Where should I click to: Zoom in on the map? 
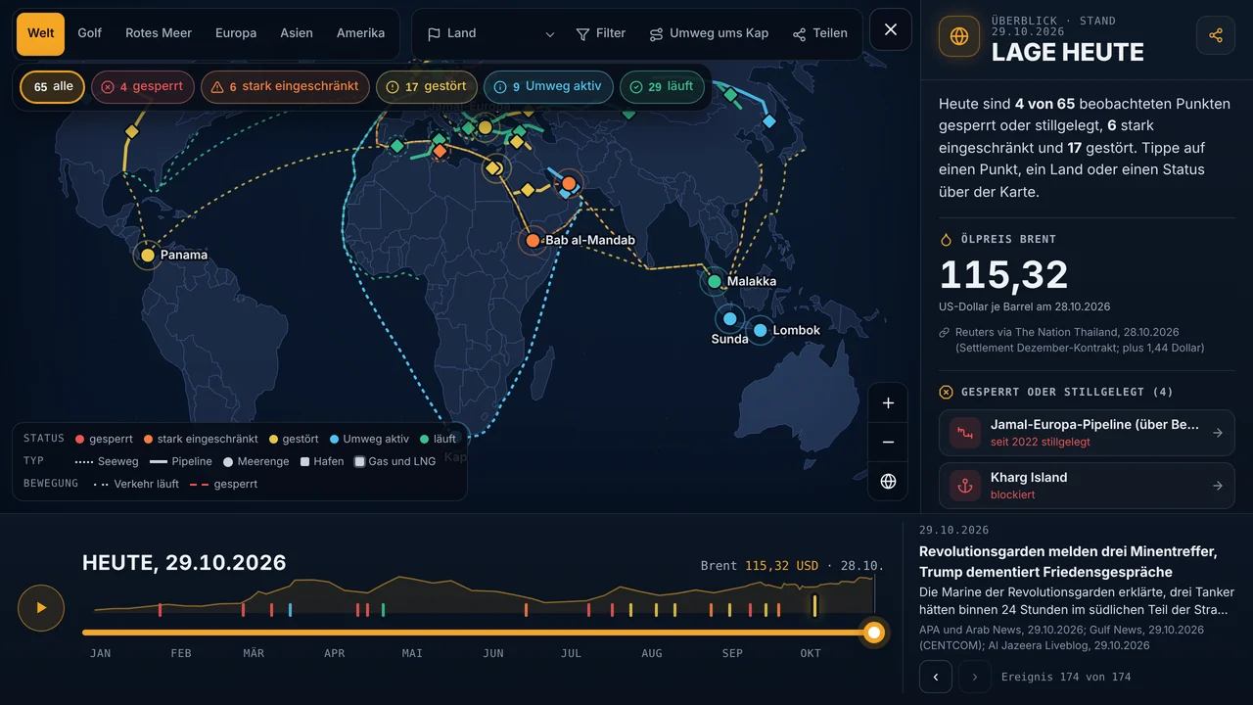click(x=888, y=402)
